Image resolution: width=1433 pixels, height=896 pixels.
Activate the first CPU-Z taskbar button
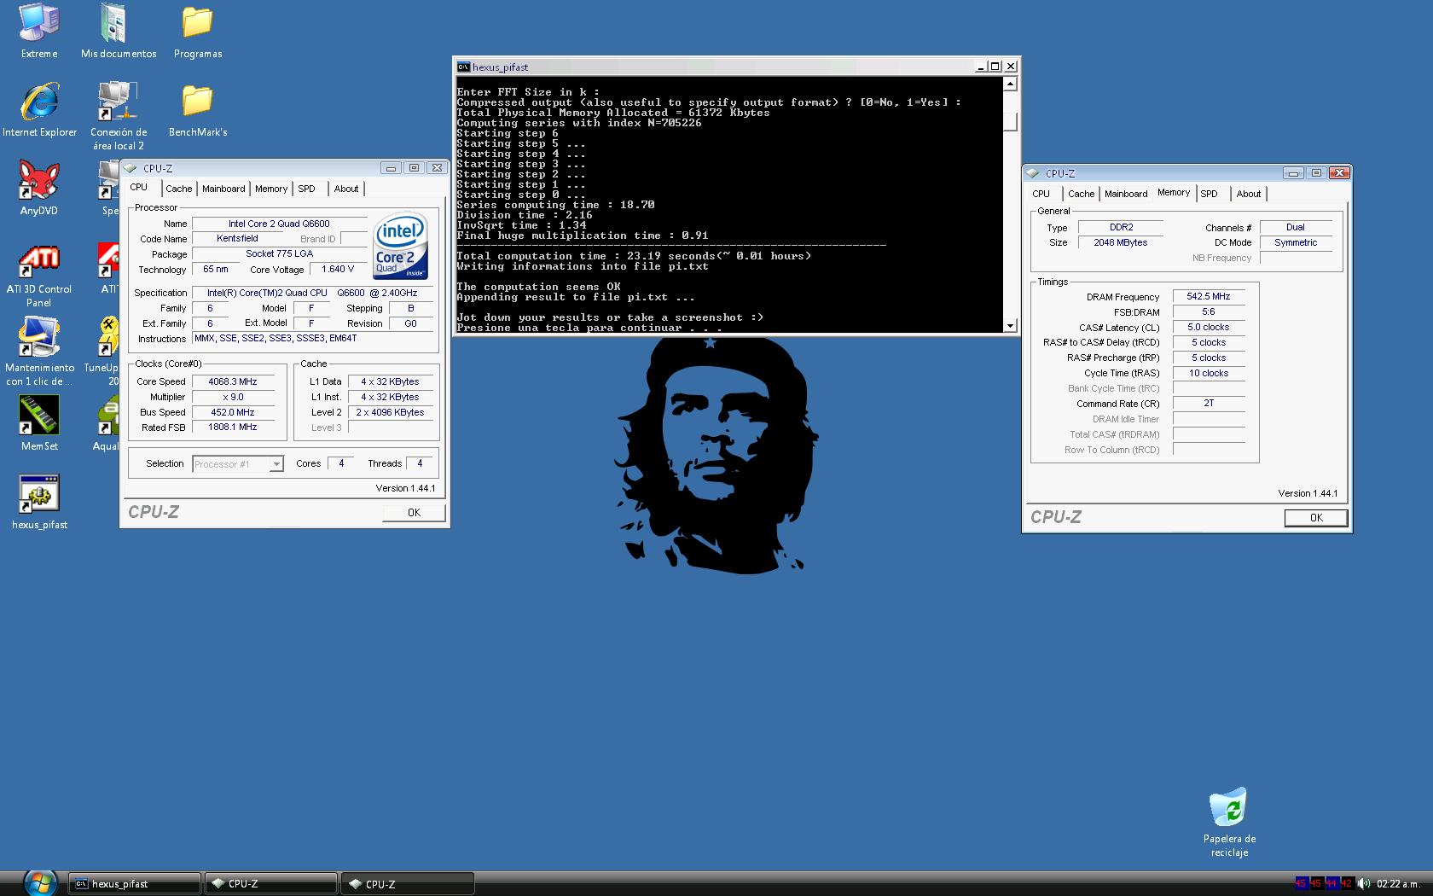coord(270,884)
